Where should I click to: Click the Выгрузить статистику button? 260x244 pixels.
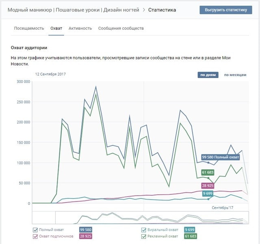[x=226, y=10]
